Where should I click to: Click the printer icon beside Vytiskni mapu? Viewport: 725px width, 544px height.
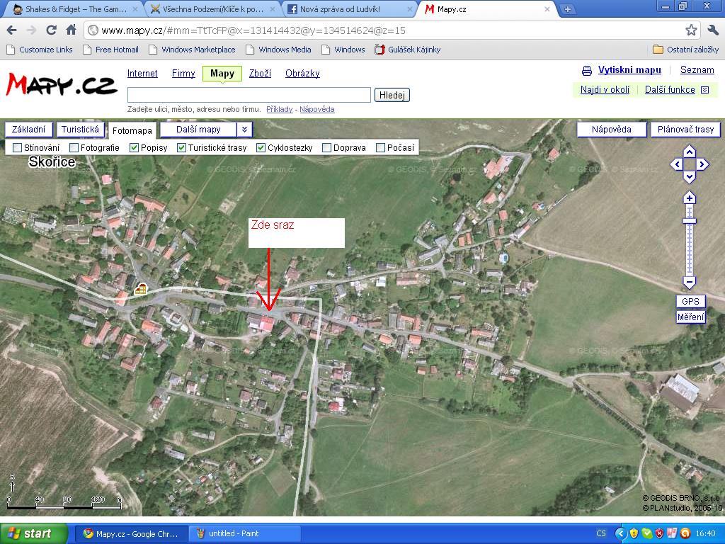pos(587,71)
